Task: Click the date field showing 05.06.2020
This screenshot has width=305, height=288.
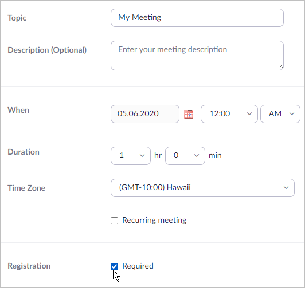Action: click(x=145, y=114)
